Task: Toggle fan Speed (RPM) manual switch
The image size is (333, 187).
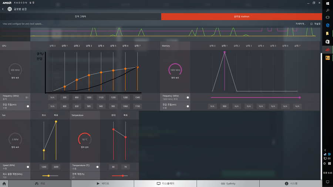Action: 27,167
